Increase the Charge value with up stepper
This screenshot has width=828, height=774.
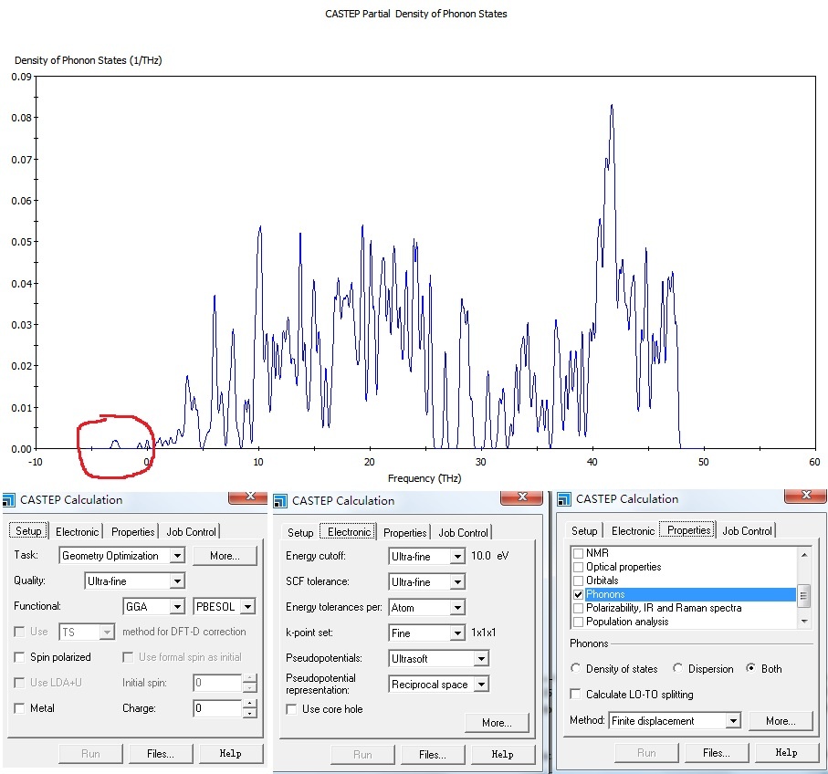point(250,704)
